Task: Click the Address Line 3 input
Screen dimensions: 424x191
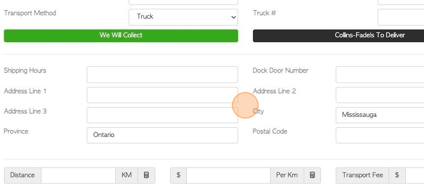Action: point(162,115)
